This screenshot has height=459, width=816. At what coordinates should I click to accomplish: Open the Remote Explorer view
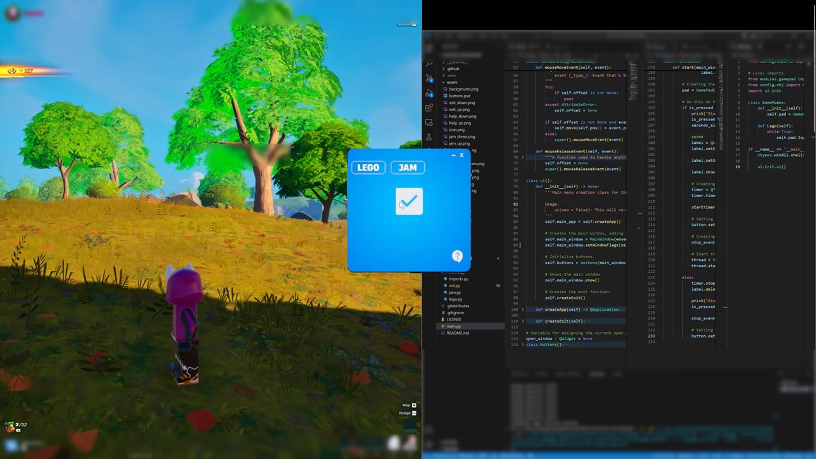coord(429,123)
